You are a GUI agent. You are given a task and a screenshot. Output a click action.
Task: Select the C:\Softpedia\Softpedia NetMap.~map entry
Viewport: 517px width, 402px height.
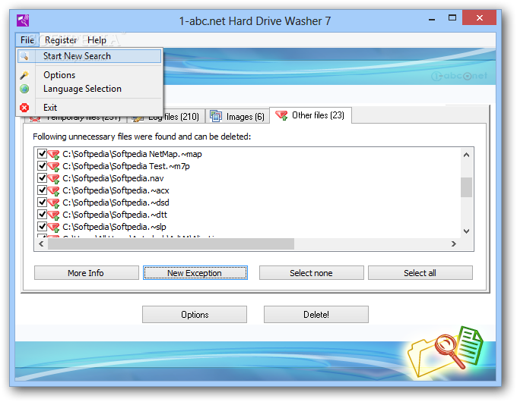point(132,154)
